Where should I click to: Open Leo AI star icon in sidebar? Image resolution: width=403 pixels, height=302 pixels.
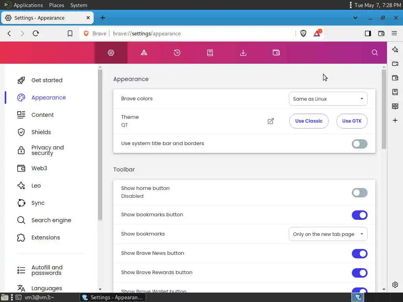395,50
